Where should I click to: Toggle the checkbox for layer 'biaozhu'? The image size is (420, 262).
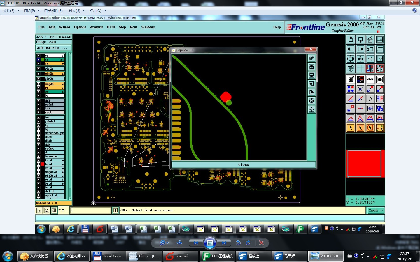click(38, 156)
